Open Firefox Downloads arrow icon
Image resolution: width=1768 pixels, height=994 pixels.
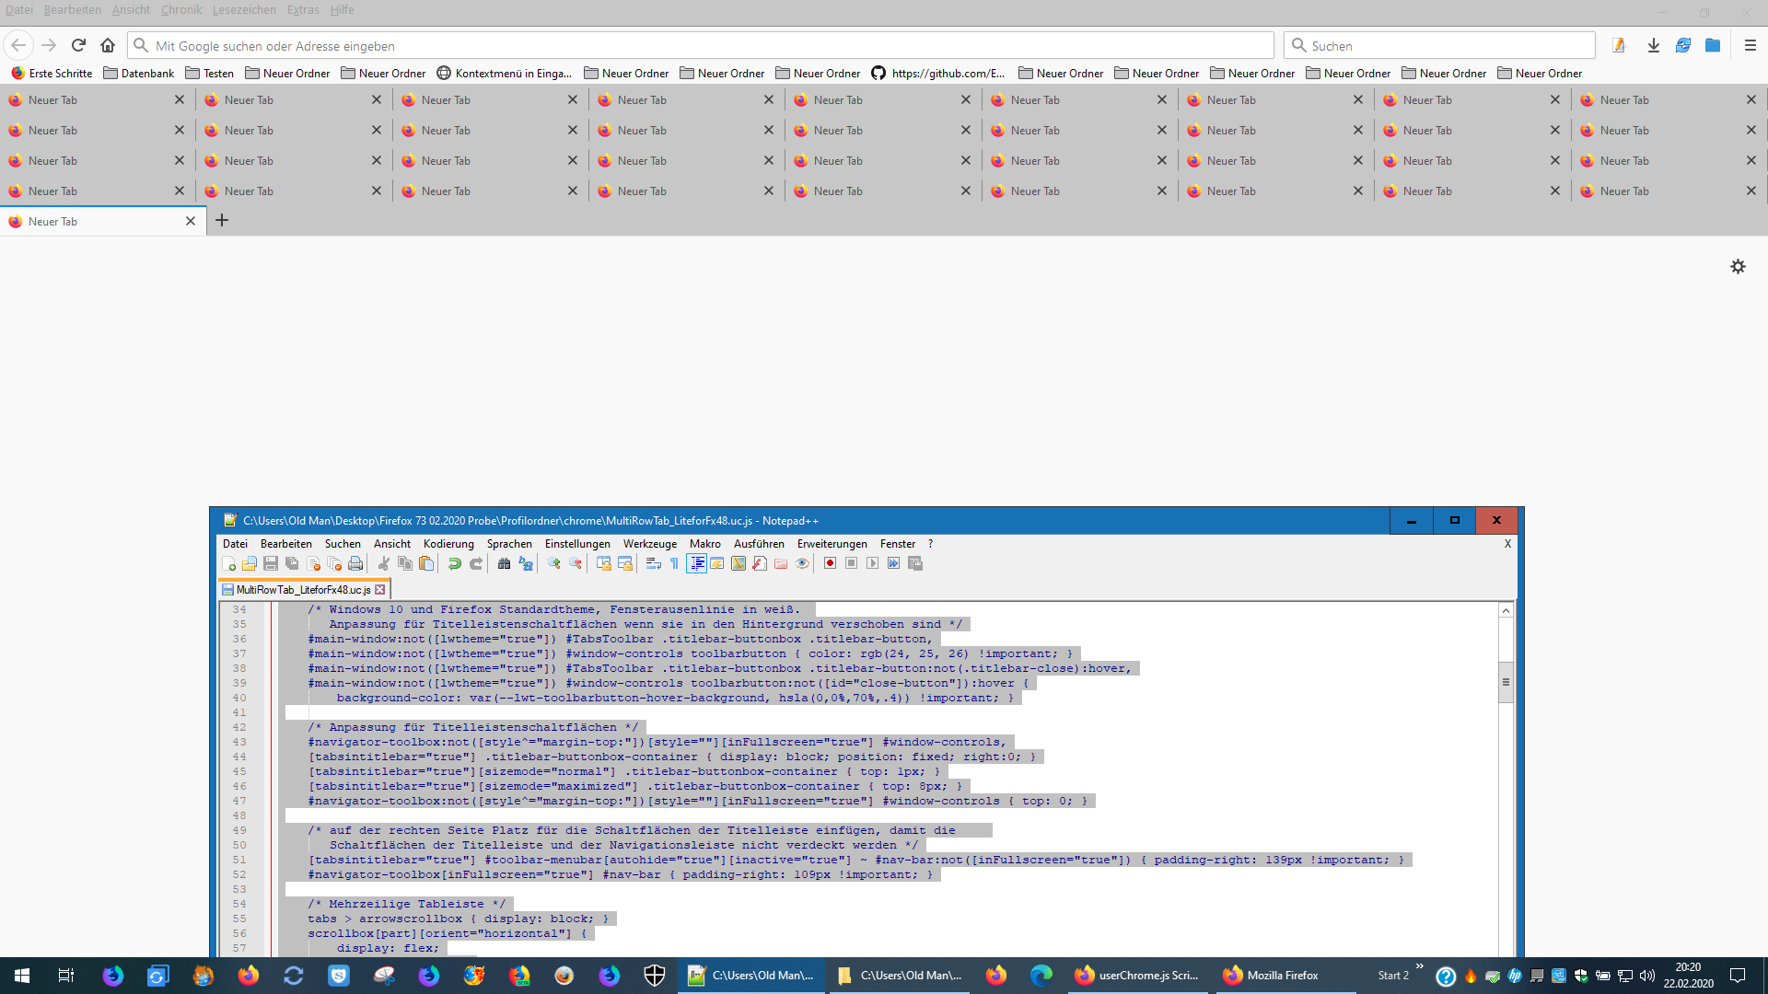[1653, 45]
